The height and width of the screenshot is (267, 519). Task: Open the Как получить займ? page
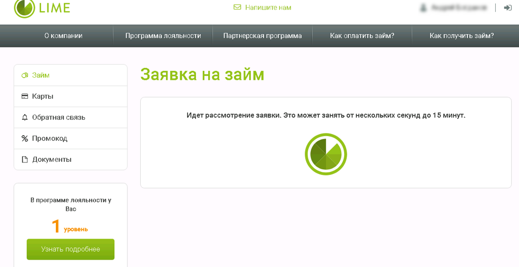pyautogui.click(x=462, y=36)
